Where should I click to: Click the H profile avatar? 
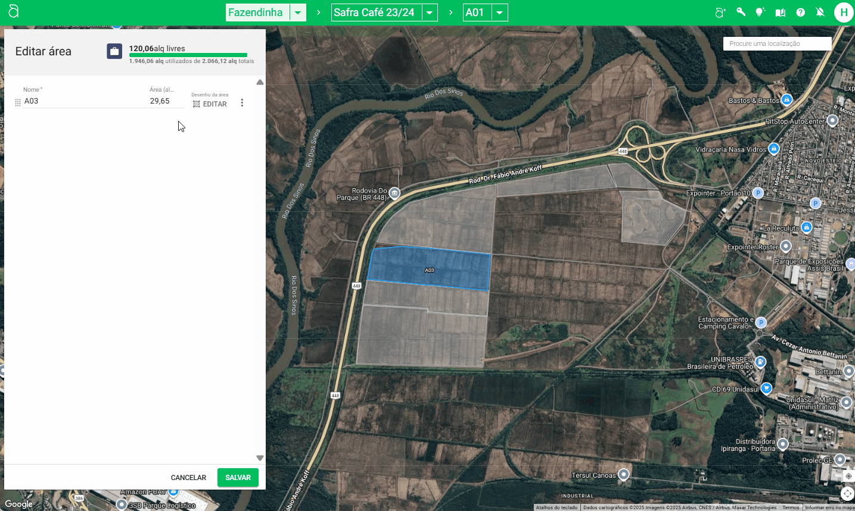(844, 12)
